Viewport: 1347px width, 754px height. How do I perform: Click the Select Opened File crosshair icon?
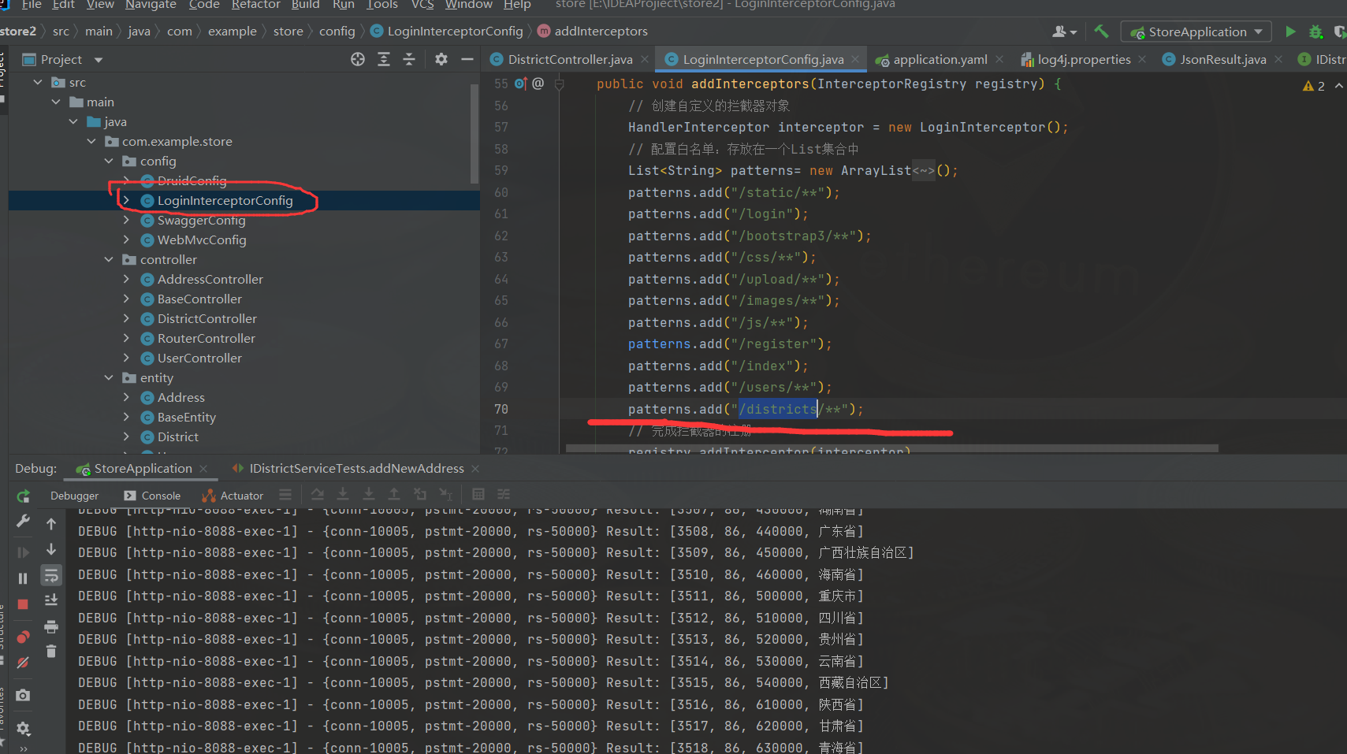pos(358,59)
